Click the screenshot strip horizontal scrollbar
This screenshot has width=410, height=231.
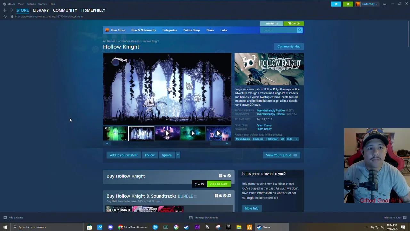coord(167,143)
